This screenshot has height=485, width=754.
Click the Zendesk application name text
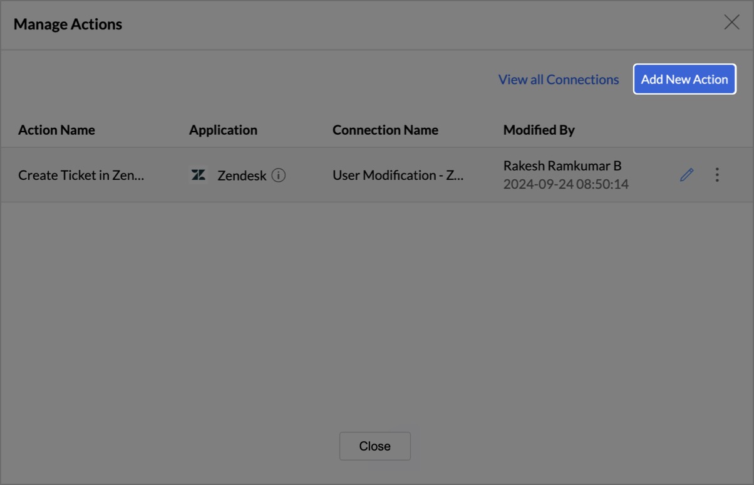click(x=242, y=175)
